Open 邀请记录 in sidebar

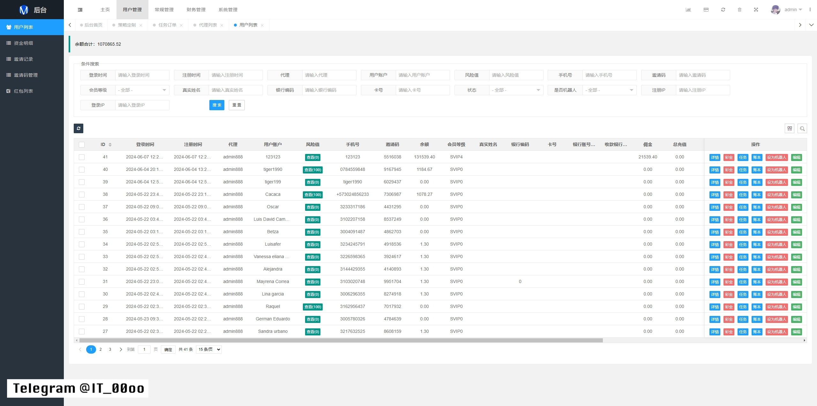pyautogui.click(x=32, y=59)
